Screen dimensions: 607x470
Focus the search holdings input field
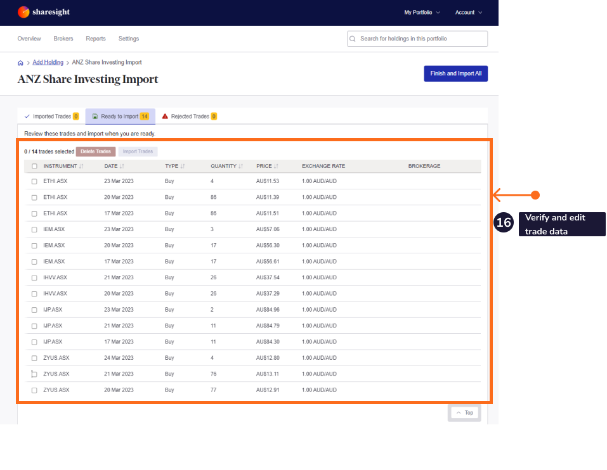click(x=417, y=39)
